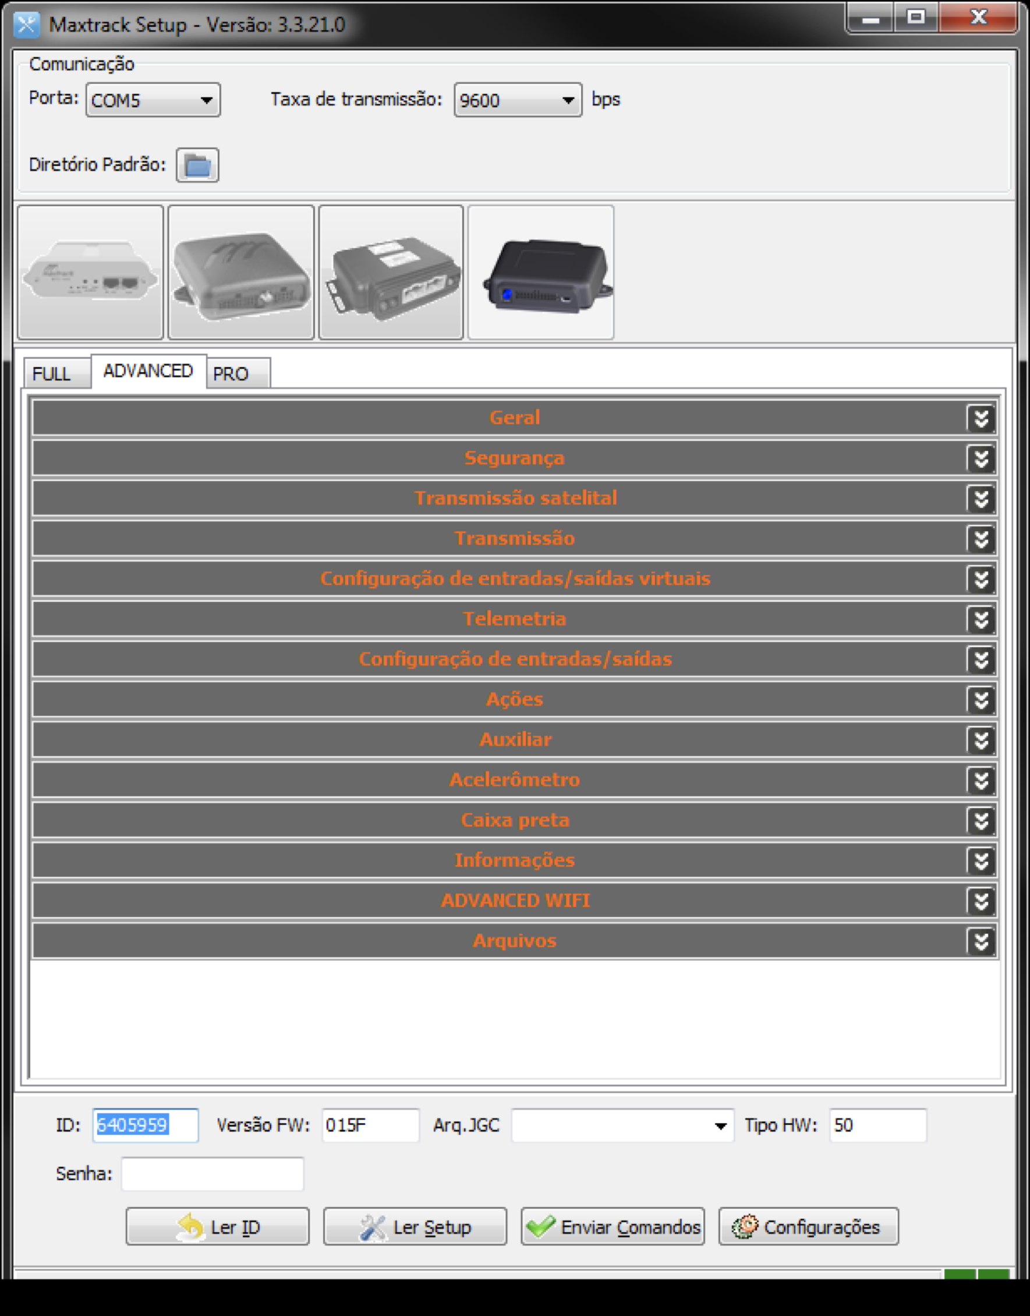Open the Arq.JGC dropdown

622,1126
